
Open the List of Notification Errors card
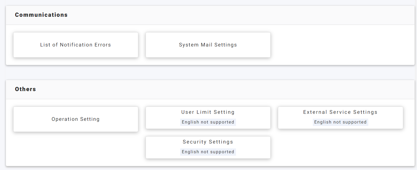click(75, 45)
